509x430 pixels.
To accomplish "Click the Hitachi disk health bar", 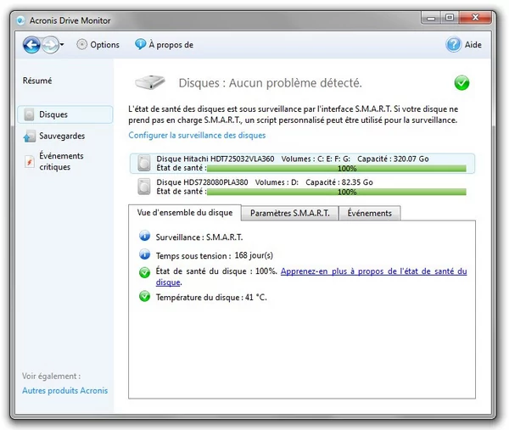I will (x=337, y=169).
